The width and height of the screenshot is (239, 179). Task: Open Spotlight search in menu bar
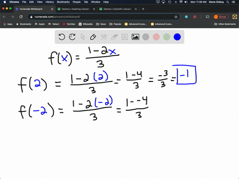(x=228, y=2)
